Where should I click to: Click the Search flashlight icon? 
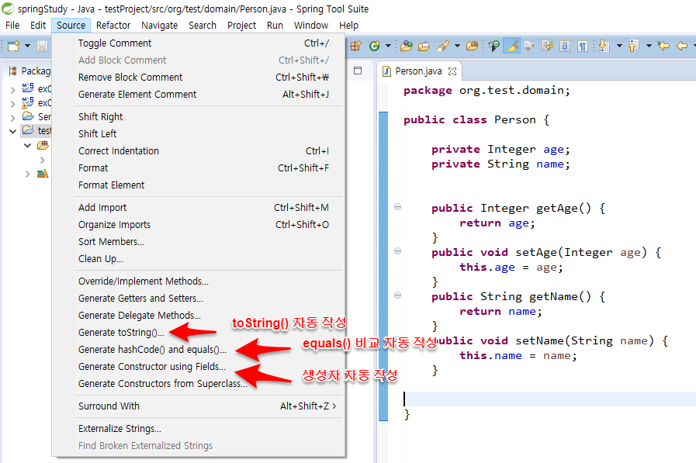(443, 46)
